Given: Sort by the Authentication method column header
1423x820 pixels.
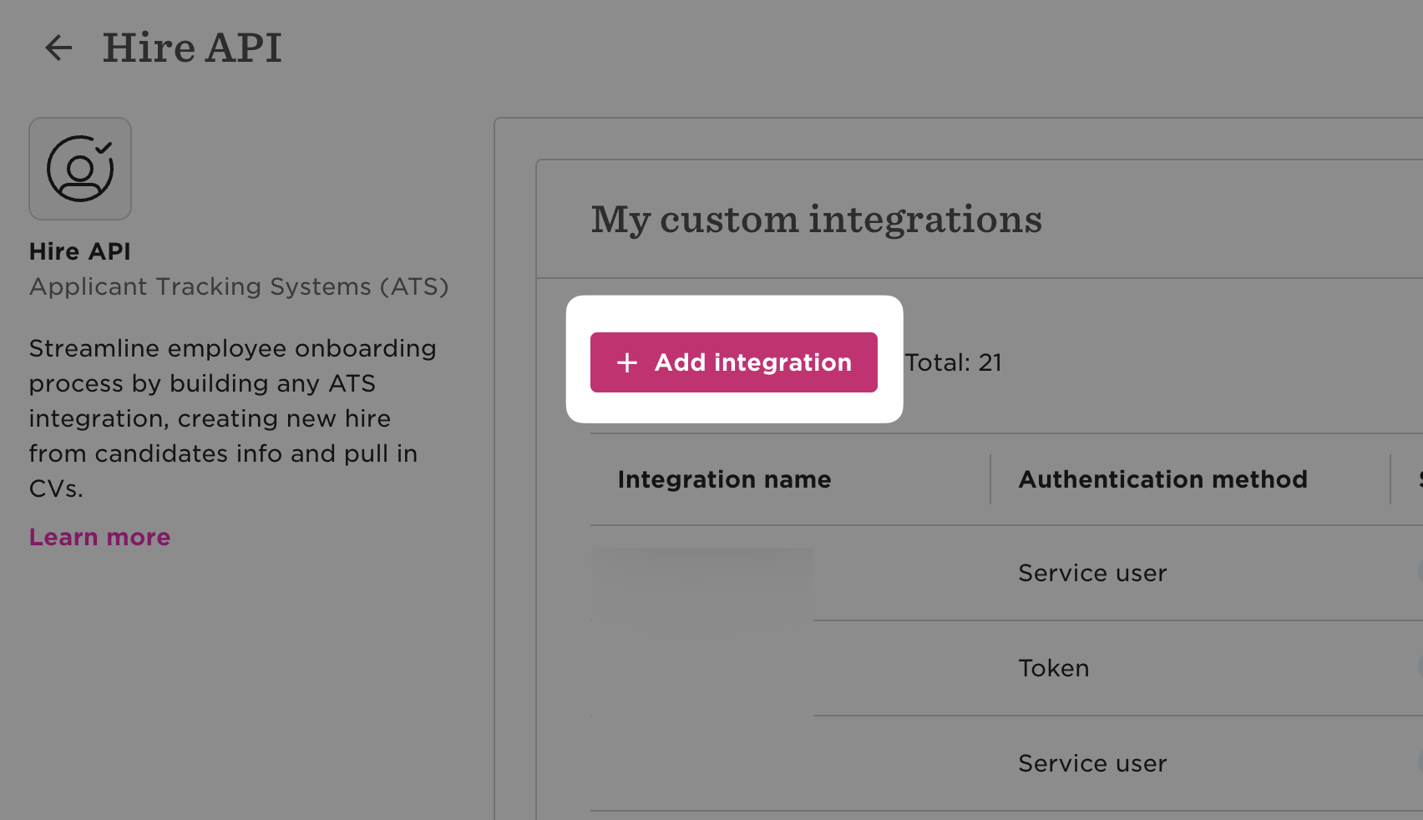Looking at the screenshot, I should point(1162,479).
